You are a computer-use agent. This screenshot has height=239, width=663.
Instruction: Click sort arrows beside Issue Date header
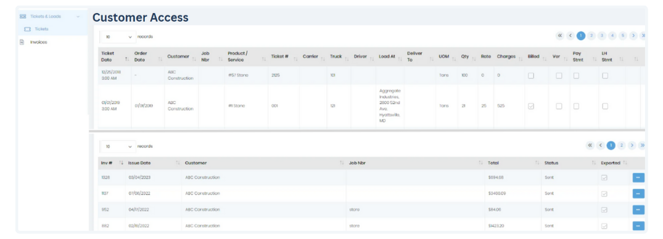(x=178, y=163)
